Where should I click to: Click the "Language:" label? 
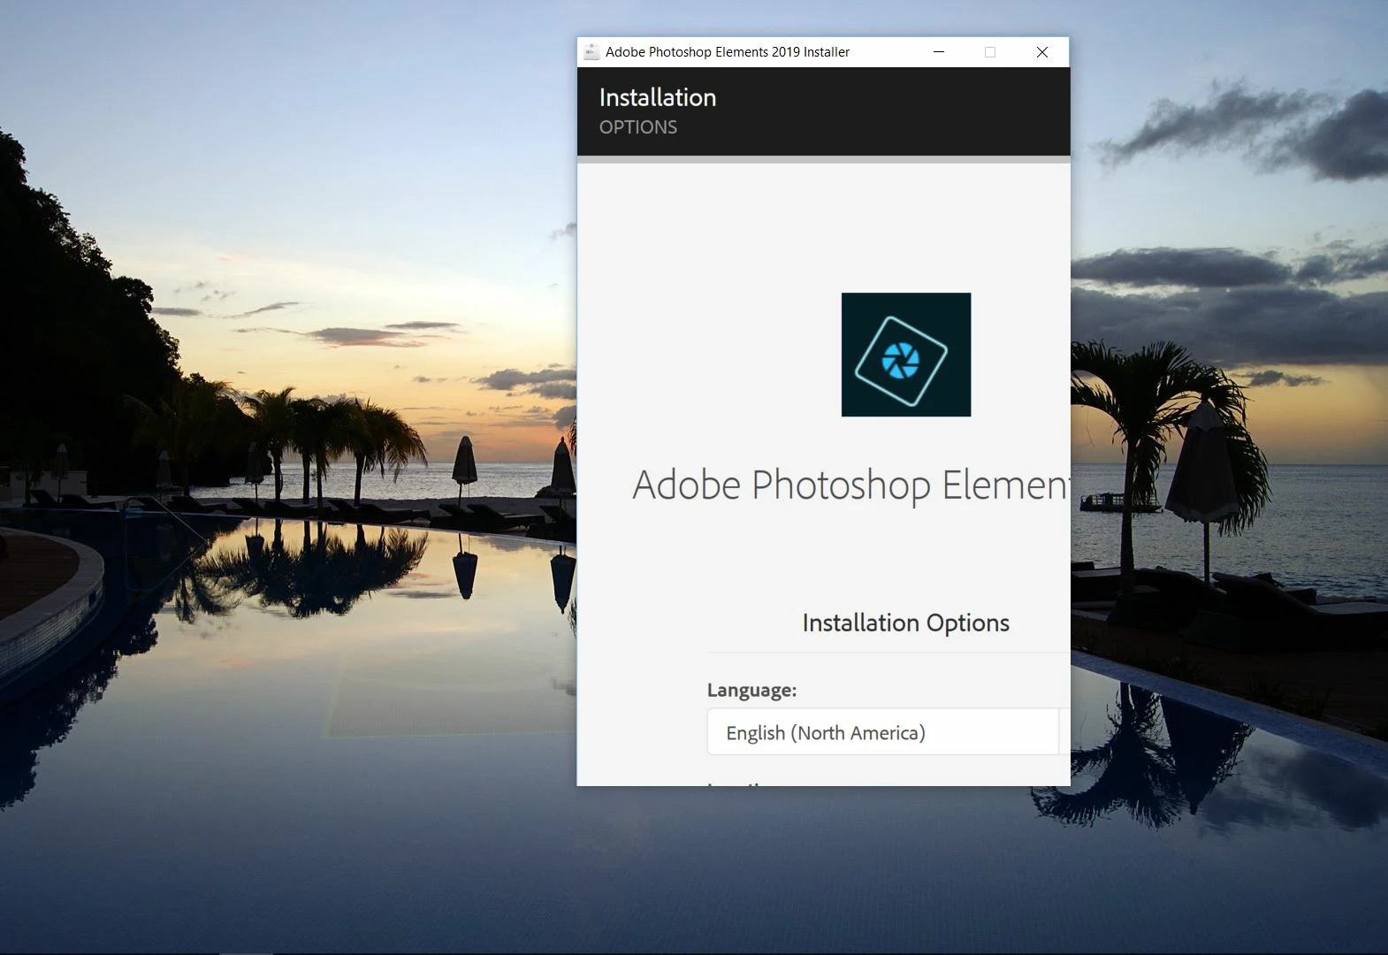(x=751, y=691)
